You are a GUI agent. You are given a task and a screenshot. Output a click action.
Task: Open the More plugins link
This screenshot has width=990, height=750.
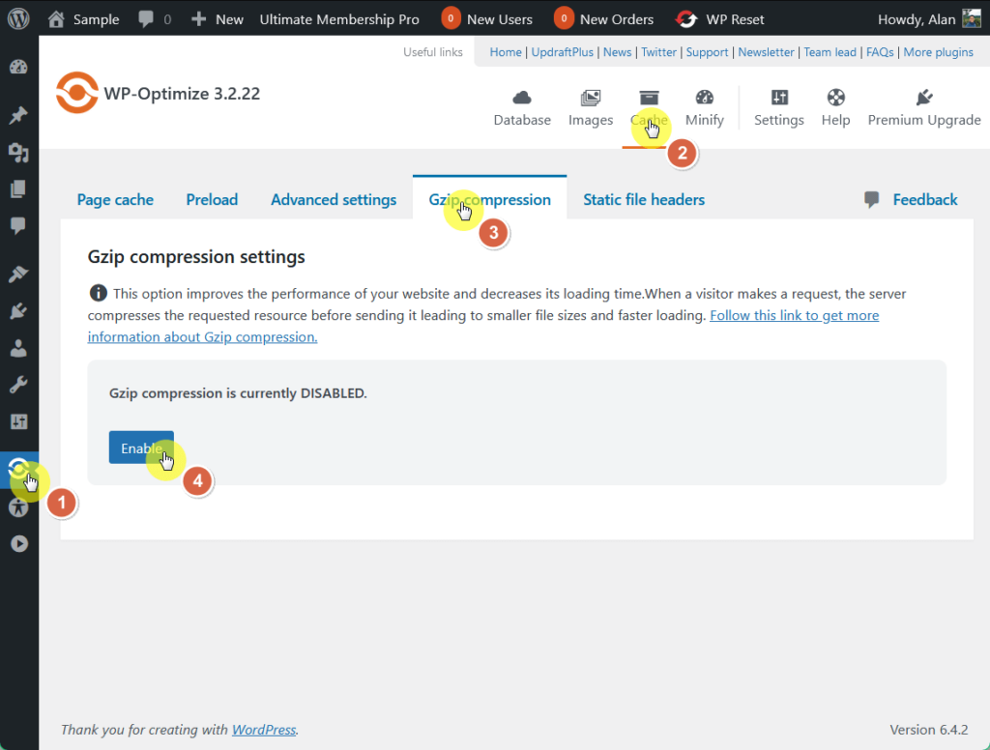click(x=938, y=52)
